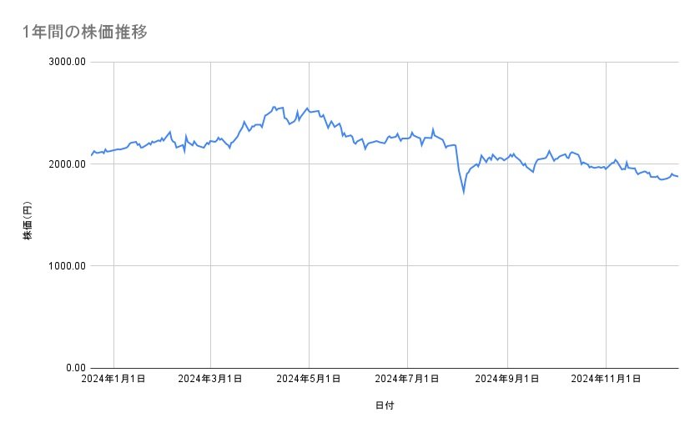700x433 pixels.
Task: Click the chart title 1年間の株価推移
Action: tap(87, 32)
